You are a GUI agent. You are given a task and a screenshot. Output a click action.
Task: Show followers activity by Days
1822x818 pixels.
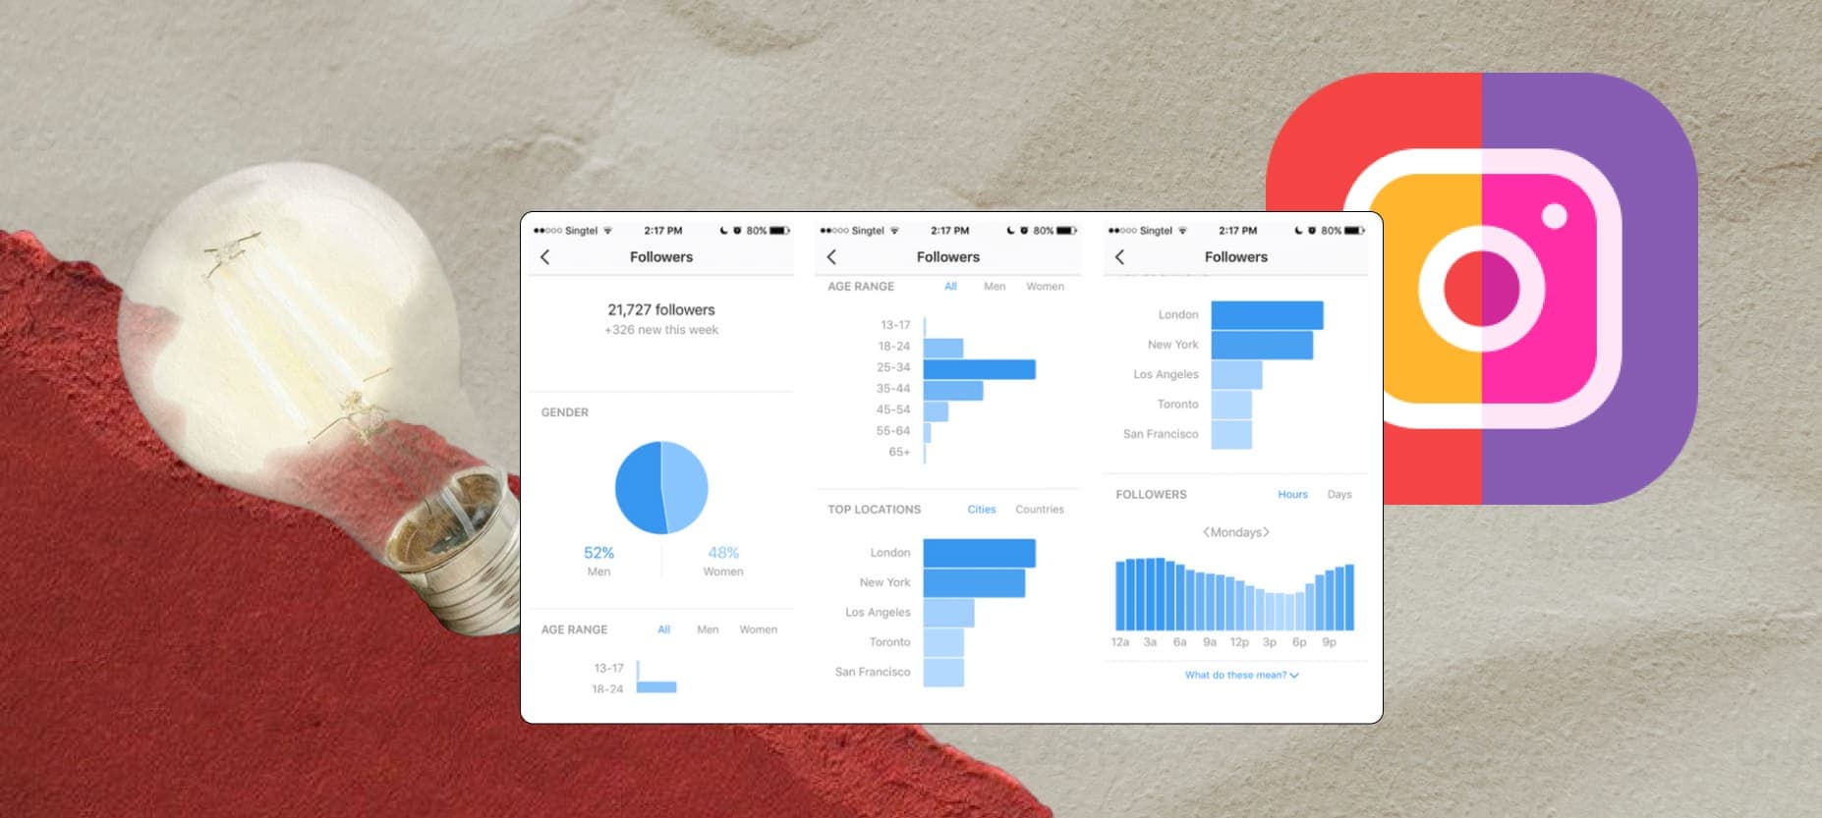1339,495
